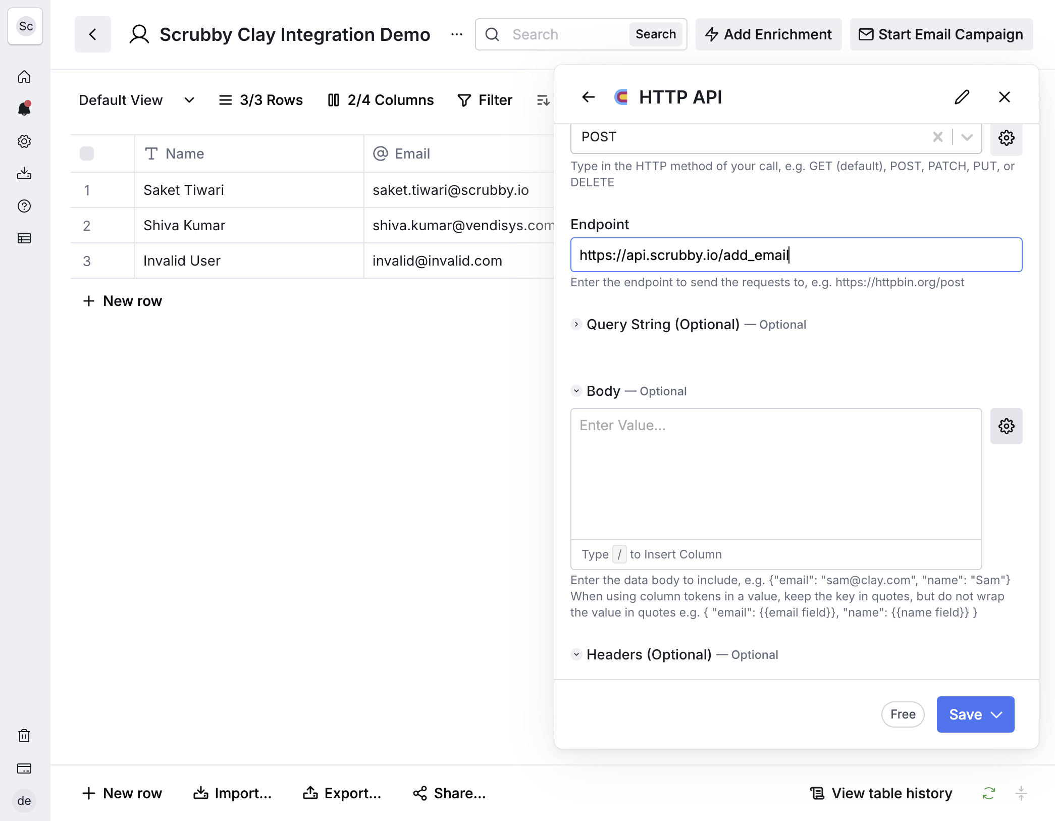Image resolution: width=1055 pixels, height=821 pixels.
Task: Open the Default View dropdown
Action: (136, 100)
